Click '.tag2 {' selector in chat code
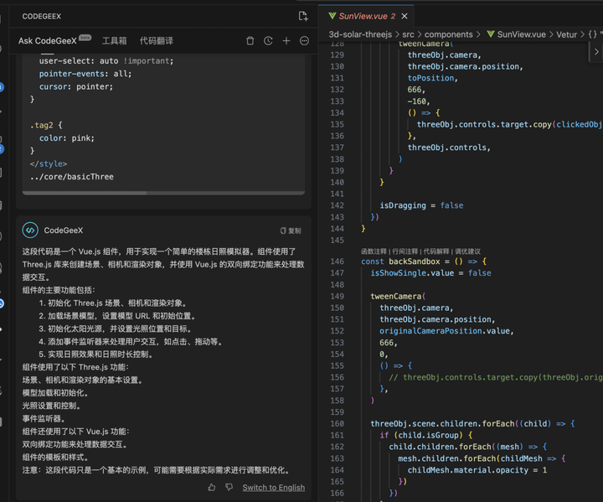Image resolution: width=603 pixels, height=502 pixels. coord(46,125)
